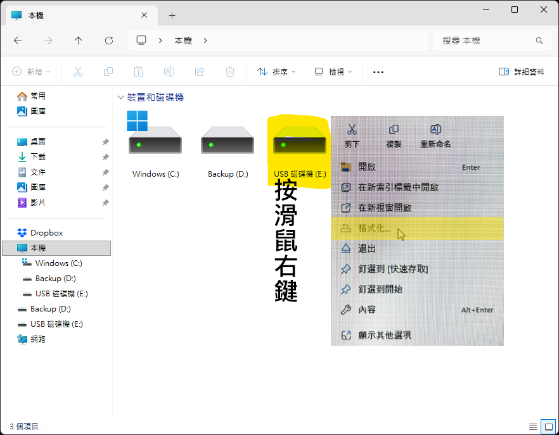Toggle the 詳細資料 pane button
Screen dimensions: 559x435
pos(522,72)
